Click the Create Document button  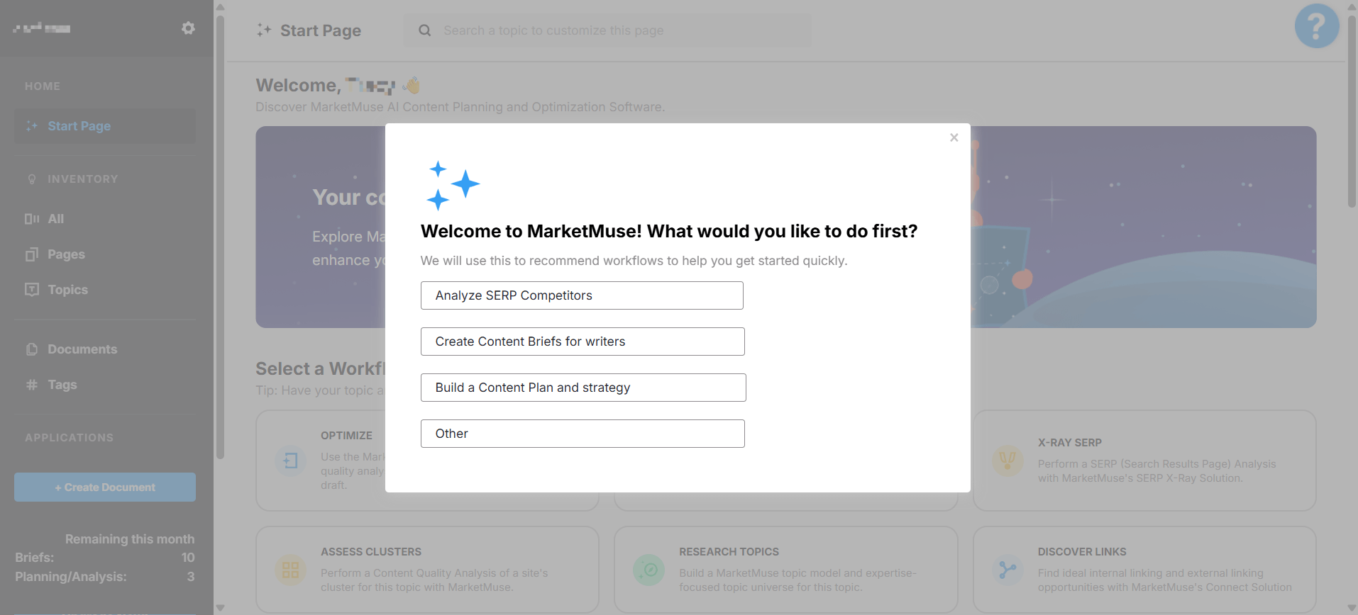click(105, 487)
